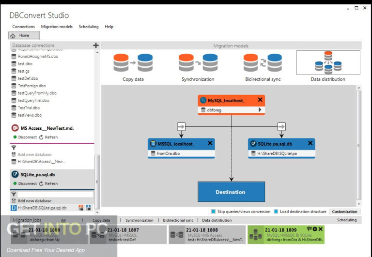
Task: Click down arrow of Database connections scrollbar
Action: 97,212
